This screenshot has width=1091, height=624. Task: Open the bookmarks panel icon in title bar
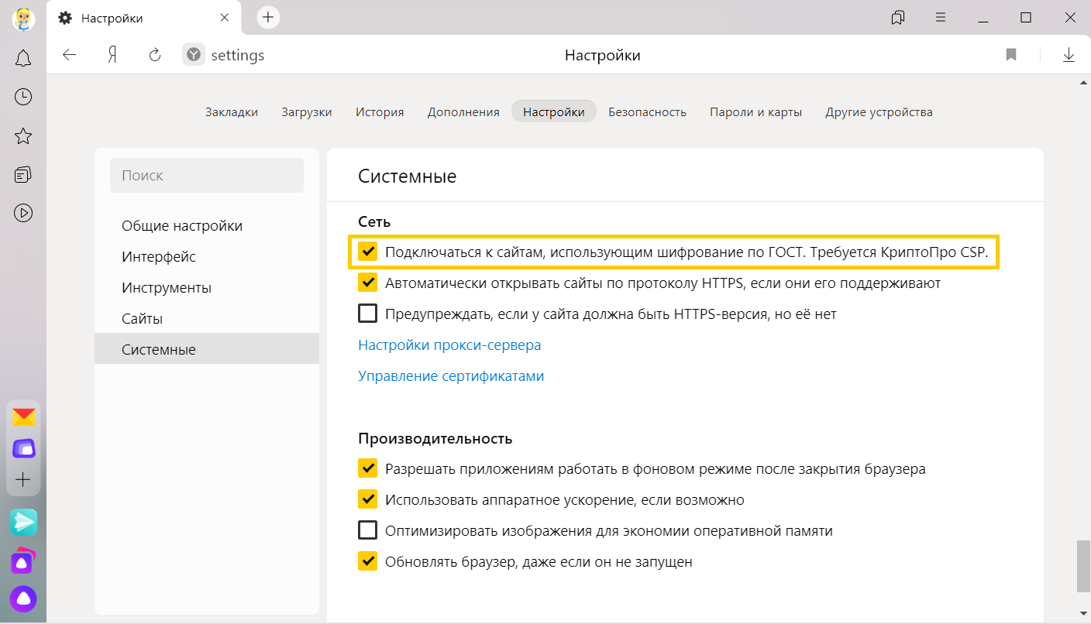point(898,17)
